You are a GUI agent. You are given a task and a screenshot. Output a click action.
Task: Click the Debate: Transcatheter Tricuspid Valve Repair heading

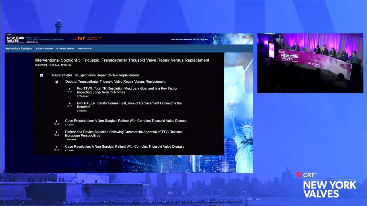(115, 82)
